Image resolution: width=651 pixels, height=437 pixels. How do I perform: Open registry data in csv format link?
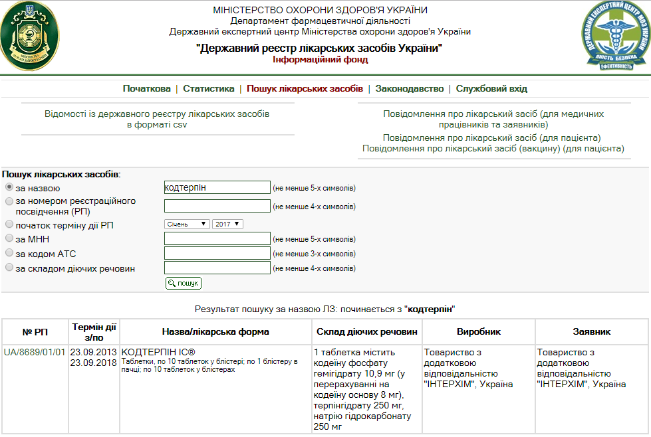[157, 120]
